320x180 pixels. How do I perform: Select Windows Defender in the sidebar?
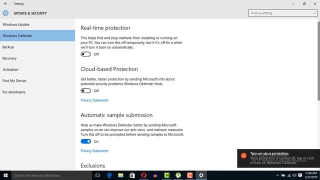click(37, 35)
